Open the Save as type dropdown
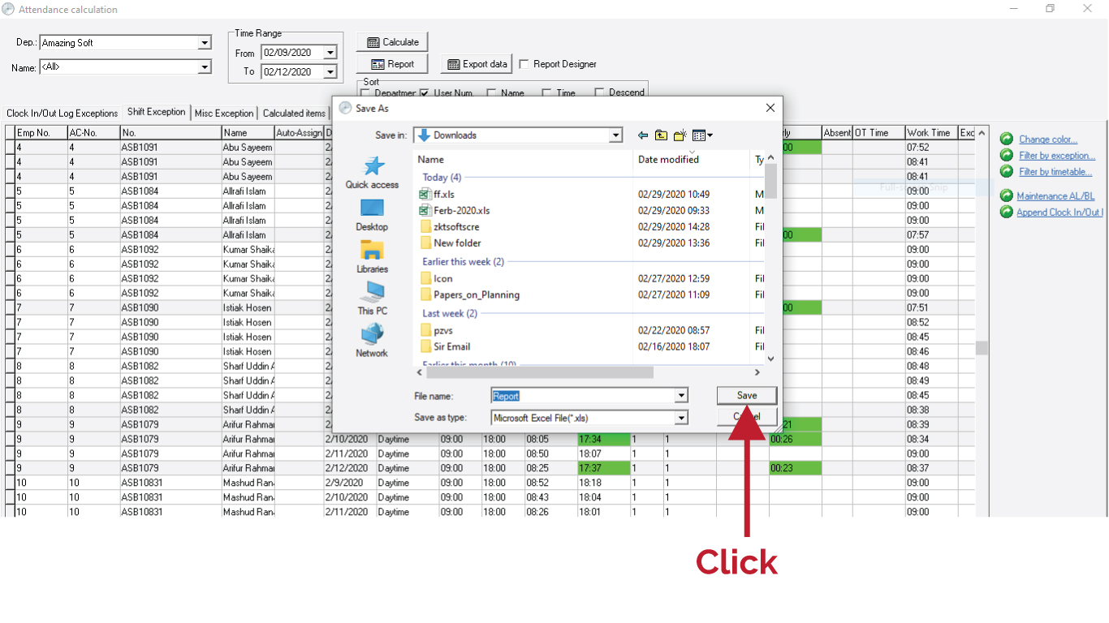 (682, 419)
